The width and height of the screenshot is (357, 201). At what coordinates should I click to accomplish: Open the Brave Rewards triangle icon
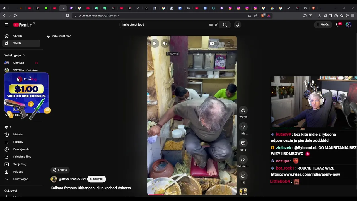point(269,16)
